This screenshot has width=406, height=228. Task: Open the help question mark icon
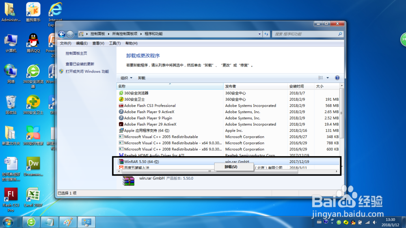(337, 78)
